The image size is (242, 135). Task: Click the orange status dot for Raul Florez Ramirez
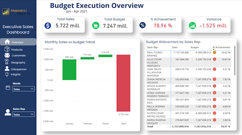point(214,52)
